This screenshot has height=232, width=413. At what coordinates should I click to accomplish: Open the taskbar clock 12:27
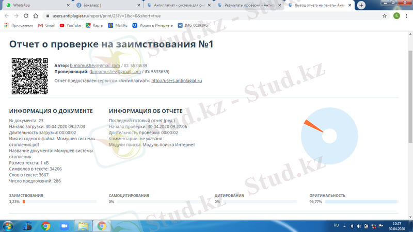pyautogui.click(x=396, y=226)
